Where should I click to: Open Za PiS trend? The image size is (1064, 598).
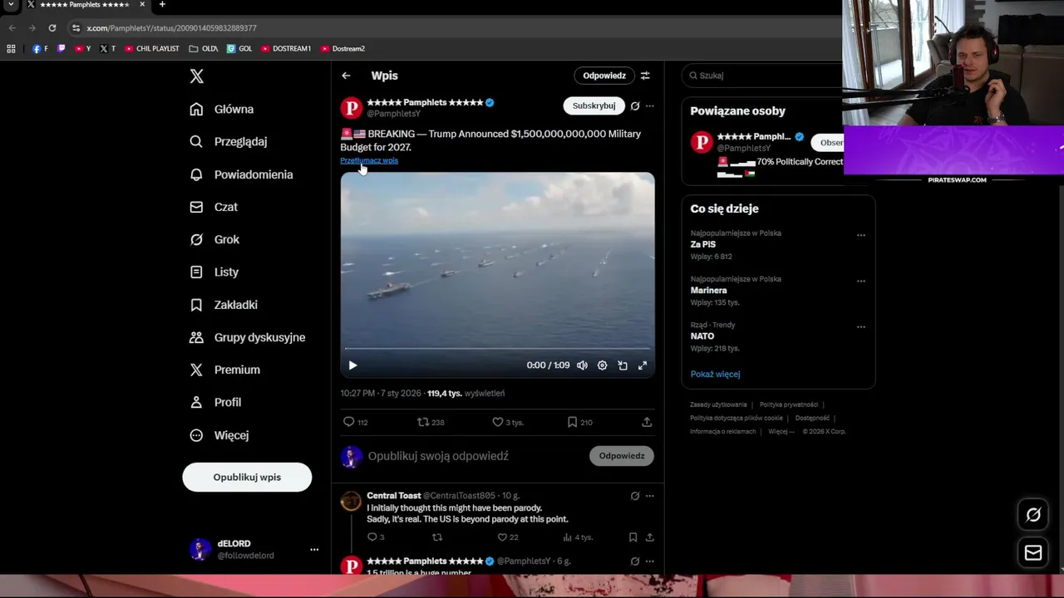[703, 244]
